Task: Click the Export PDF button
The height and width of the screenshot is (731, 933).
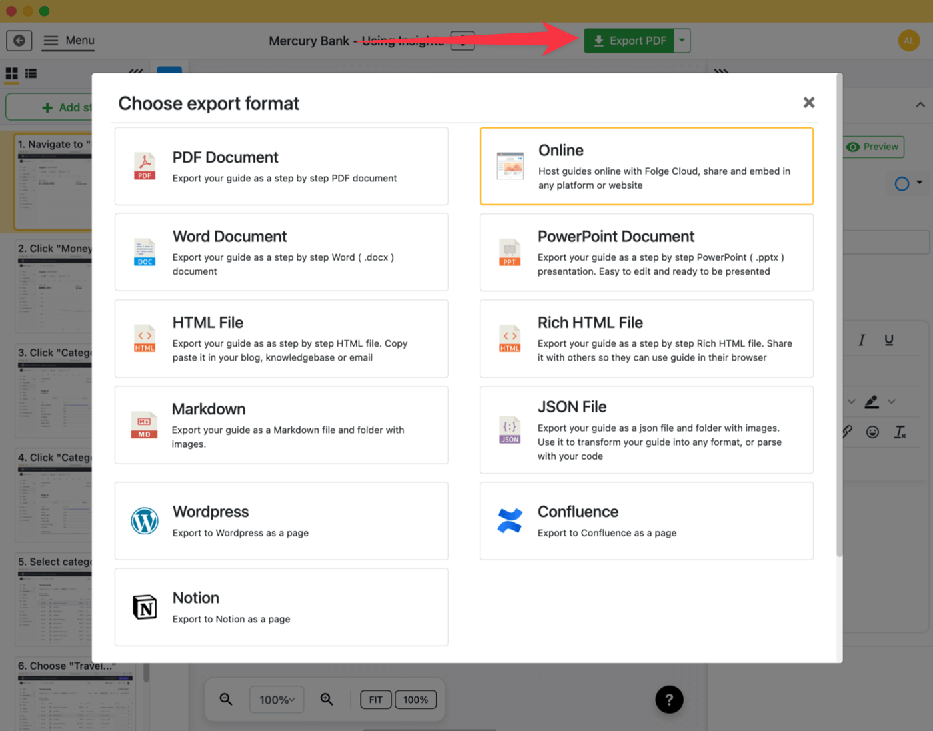Action: (x=629, y=41)
